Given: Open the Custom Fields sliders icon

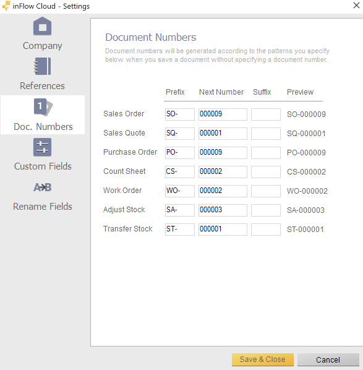Looking at the screenshot, I should click(42, 147).
